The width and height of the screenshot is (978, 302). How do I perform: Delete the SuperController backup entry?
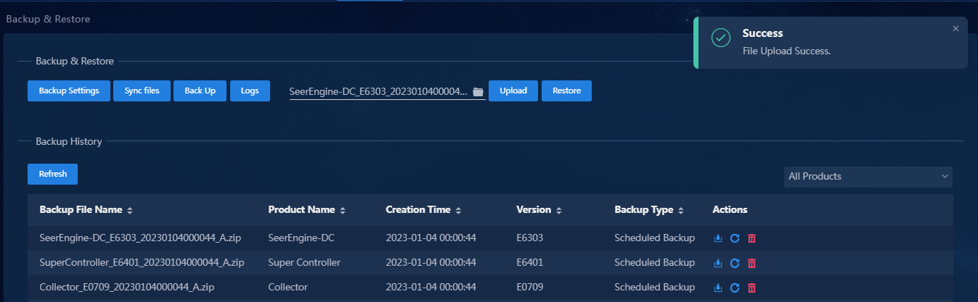(751, 263)
